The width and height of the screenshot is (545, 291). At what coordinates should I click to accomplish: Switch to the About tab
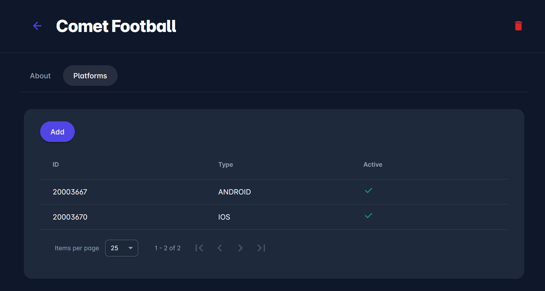pyautogui.click(x=40, y=76)
